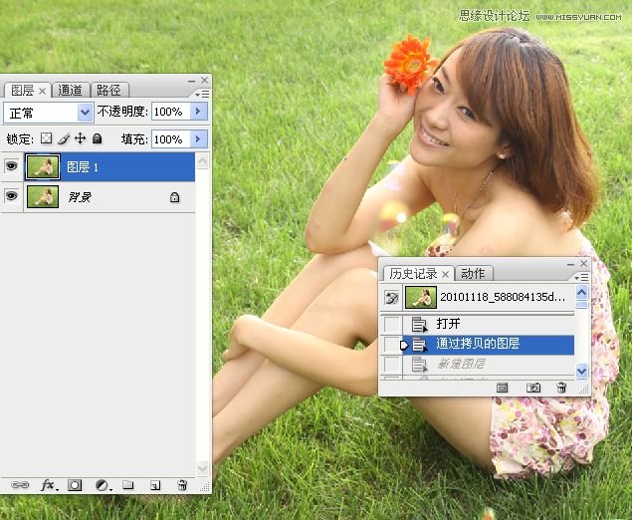Set history brush source for 打开 state
This screenshot has width=632, height=520.
click(x=393, y=325)
